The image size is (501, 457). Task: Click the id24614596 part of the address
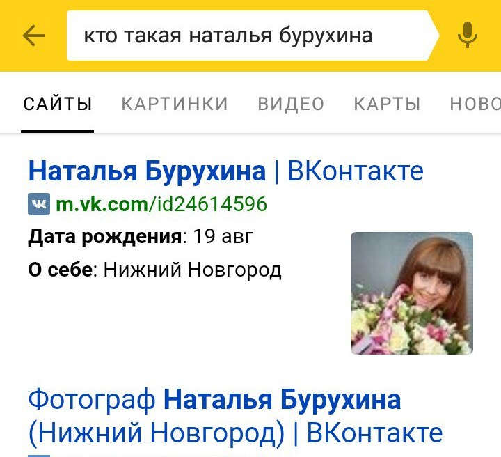(x=207, y=204)
